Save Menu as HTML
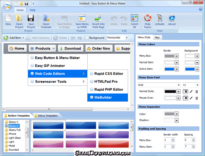The height and width of the screenshot is (156, 205). 82,22
